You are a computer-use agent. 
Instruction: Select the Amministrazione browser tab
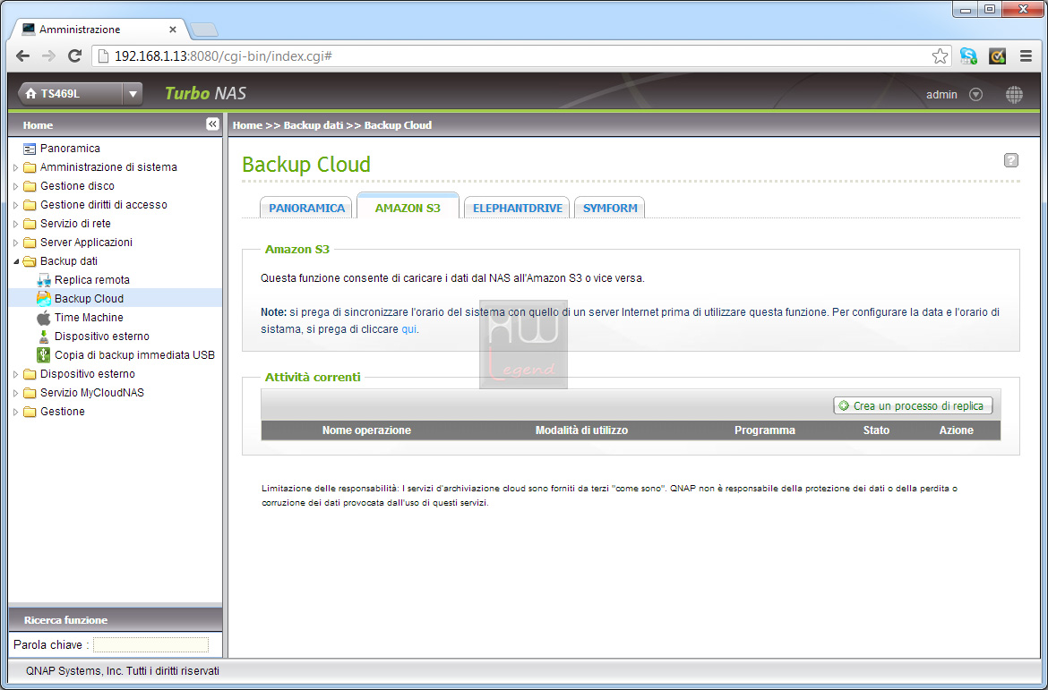(x=99, y=30)
